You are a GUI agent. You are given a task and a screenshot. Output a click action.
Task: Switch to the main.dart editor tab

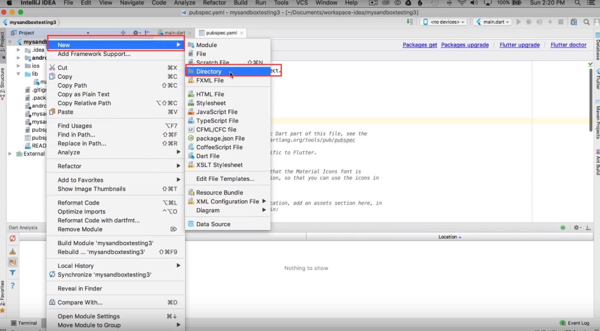(x=174, y=33)
